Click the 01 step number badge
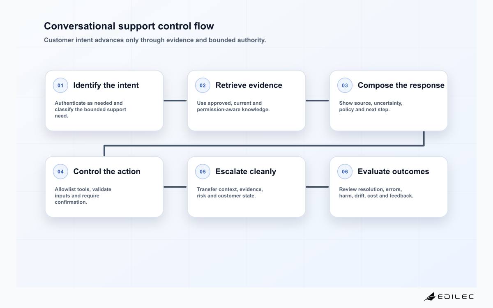The height and width of the screenshot is (308, 493). pyautogui.click(x=60, y=85)
